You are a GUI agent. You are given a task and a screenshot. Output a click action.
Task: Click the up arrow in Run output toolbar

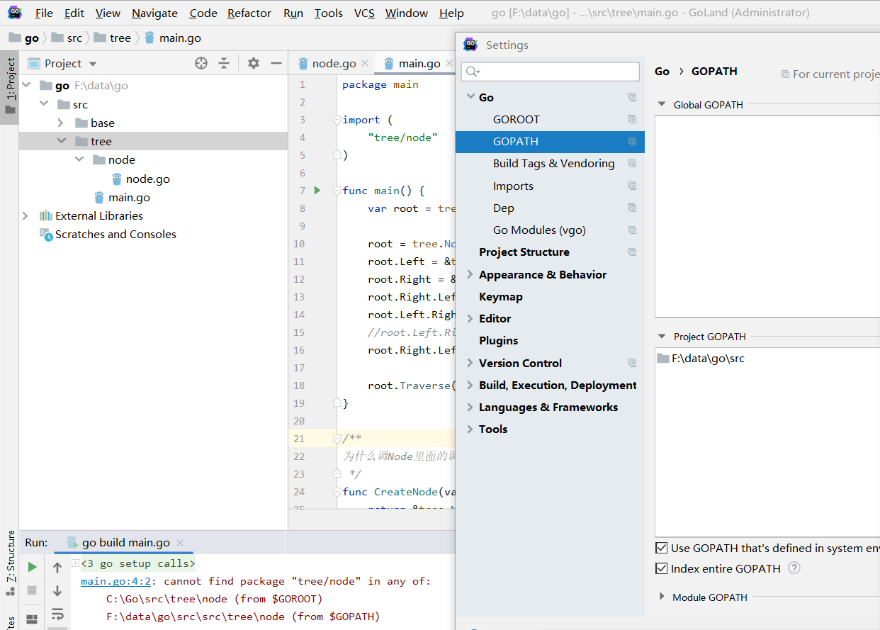[x=57, y=567]
